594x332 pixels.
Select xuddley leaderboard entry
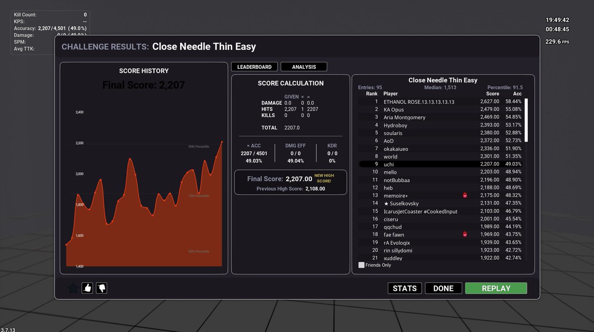point(441,258)
